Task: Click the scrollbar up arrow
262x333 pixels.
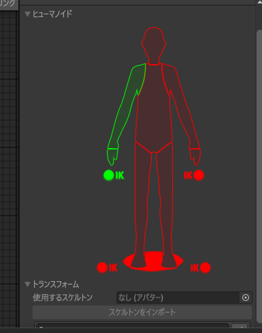Action: pos(259,3)
